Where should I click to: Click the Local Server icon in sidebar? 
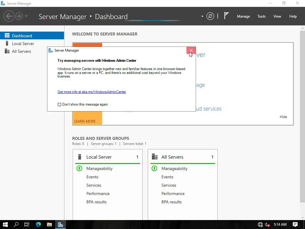pos(7,43)
